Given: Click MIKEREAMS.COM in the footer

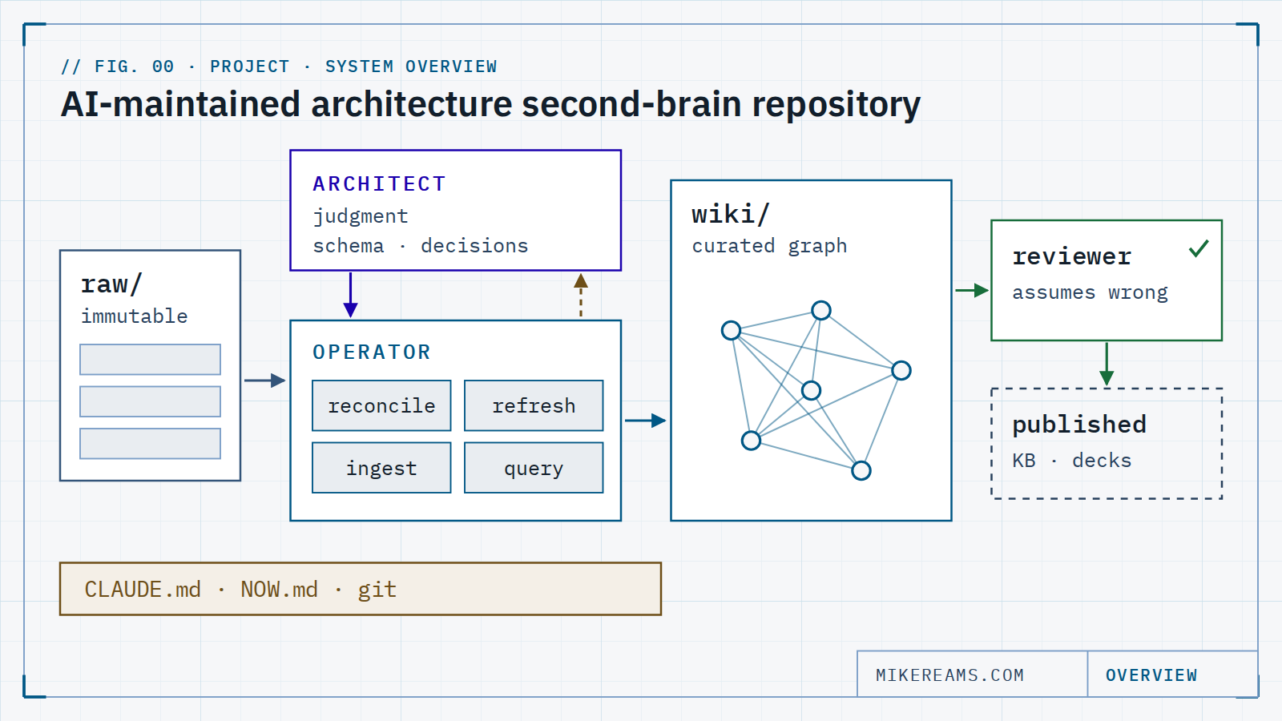Looking at the screenshot, I should coord(949,675).
